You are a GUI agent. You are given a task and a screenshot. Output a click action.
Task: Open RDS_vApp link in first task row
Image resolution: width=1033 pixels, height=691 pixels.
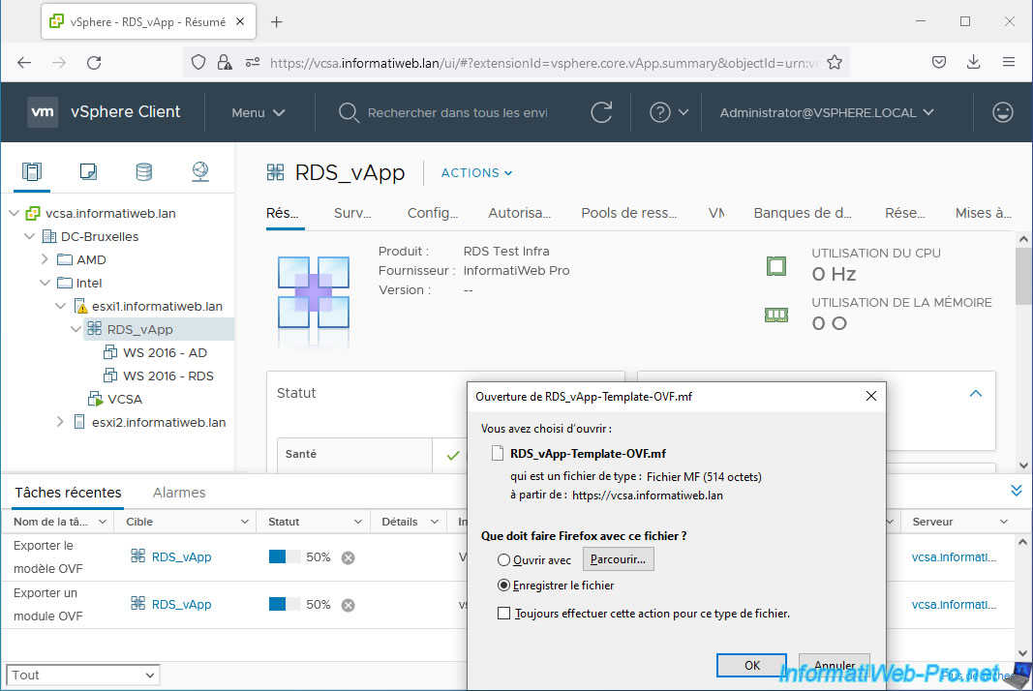point(181,557)
